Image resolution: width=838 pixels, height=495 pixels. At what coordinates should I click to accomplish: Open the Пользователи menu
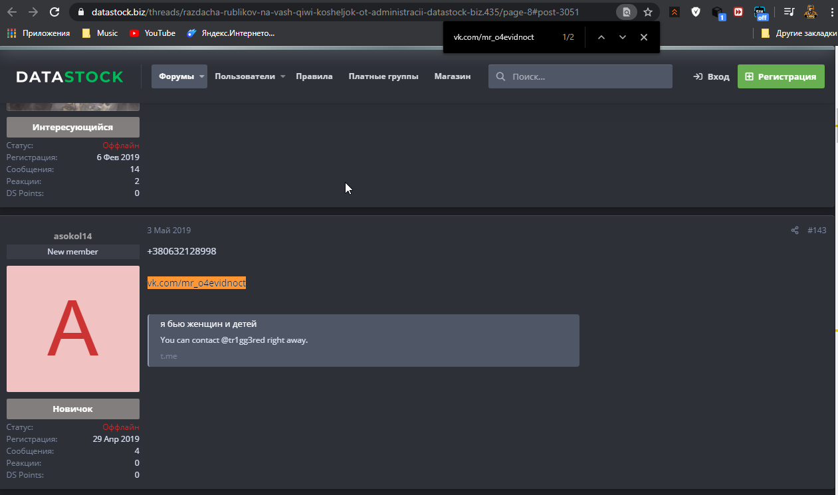[x=245, y=76]
